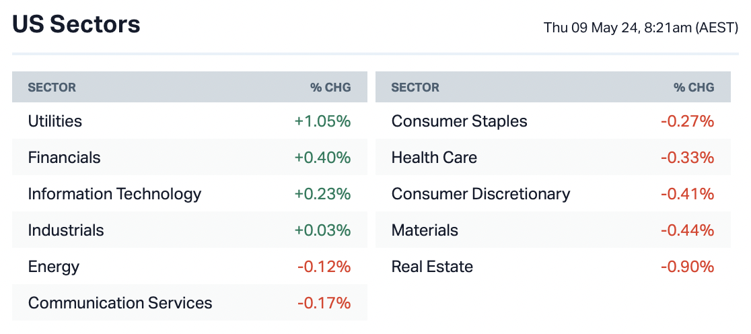Image resolution: width=751 pixels, height=334 pixels.
Task: Click Energy -0.12% change value
Action: click(324, 267)
